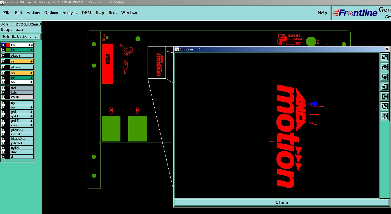Click the Step: cam label

[x=21, y=29]
